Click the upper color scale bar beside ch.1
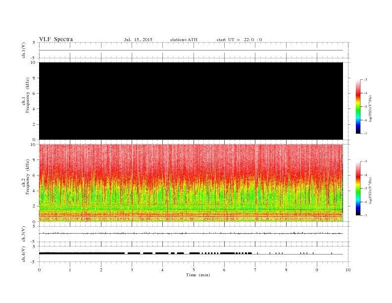The width and height of the screenshot is (392, 303). click(358, 107)
